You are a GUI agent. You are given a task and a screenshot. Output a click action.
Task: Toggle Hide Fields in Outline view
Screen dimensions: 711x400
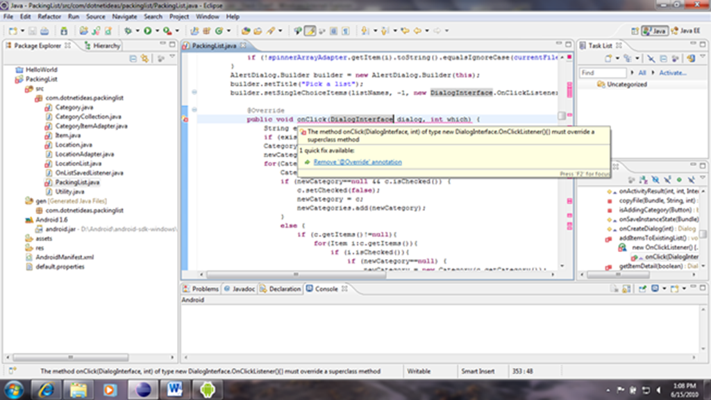pos(655,180)
